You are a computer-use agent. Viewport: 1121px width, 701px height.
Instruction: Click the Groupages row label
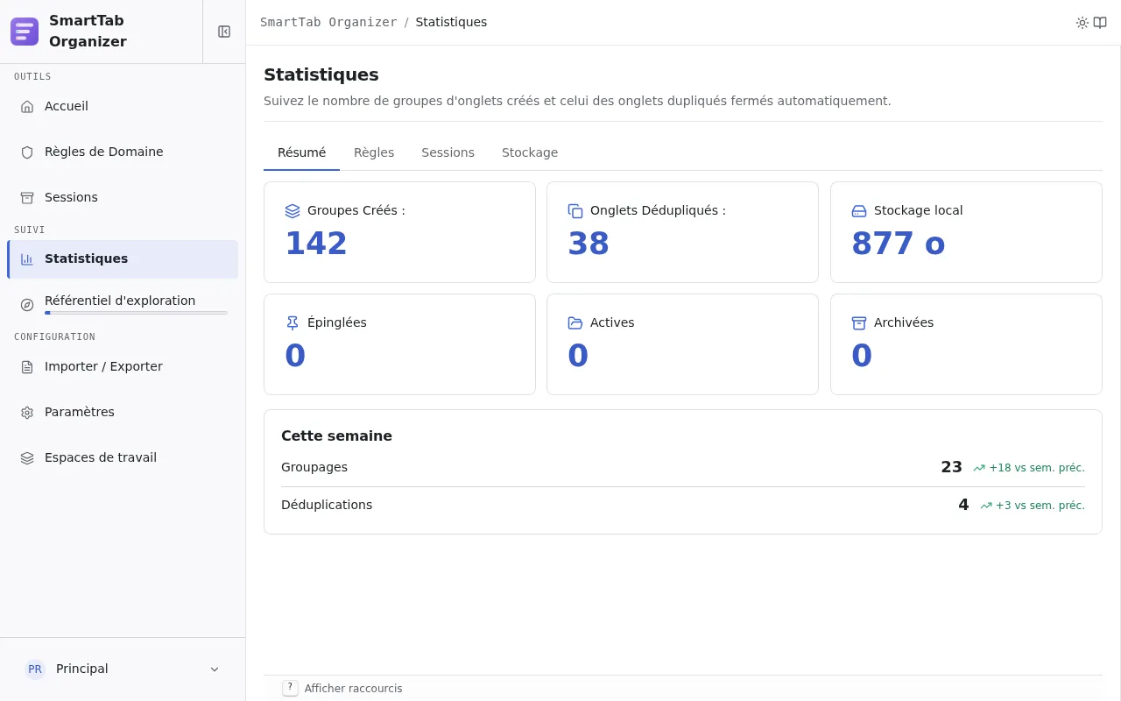[314, 468]
